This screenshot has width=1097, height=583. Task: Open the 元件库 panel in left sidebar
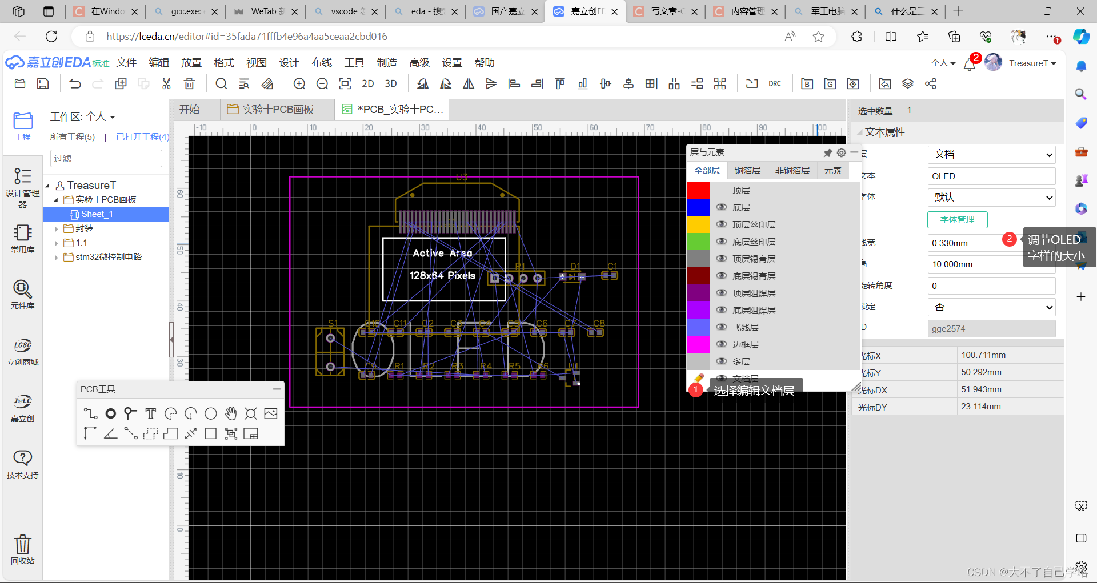(22, 295)
